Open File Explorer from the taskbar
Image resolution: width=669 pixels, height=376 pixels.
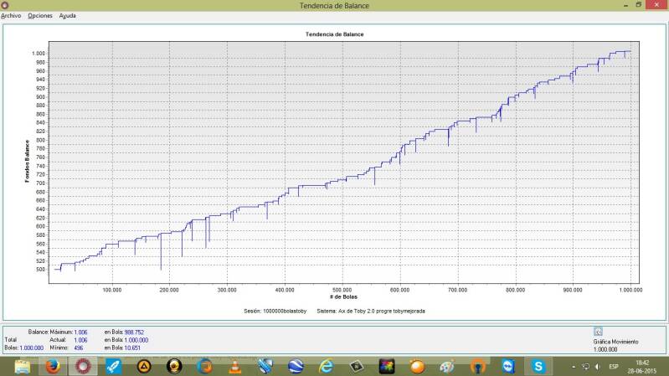22,366
